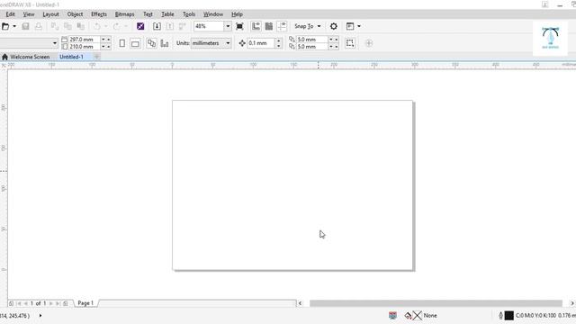This screenshot has width=576, height=324.
Task: Click the duplicate distance Y field 5.0 mm
Action: [312, 47]
